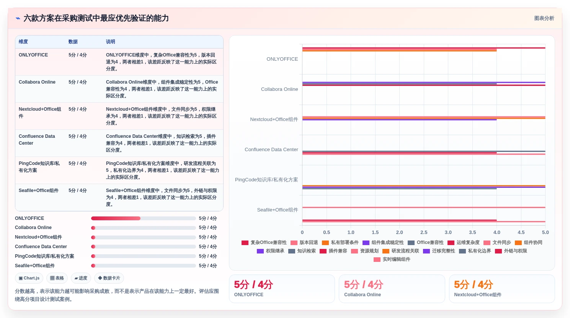This screenshot has height=318, width=570.
Task: Click the 插件兼容 legend color swatch
Action: pos(323,251)
